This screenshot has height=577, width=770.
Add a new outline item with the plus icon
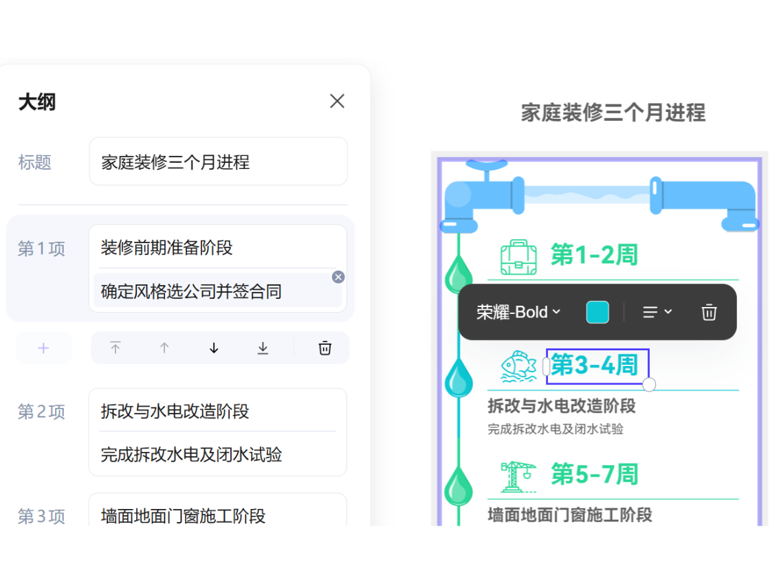[x=43, y=348]
